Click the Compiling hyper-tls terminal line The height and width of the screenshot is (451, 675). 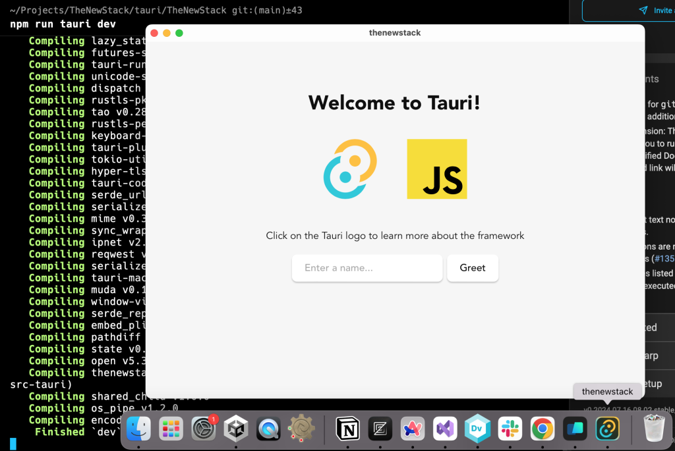tap(87, 171)
